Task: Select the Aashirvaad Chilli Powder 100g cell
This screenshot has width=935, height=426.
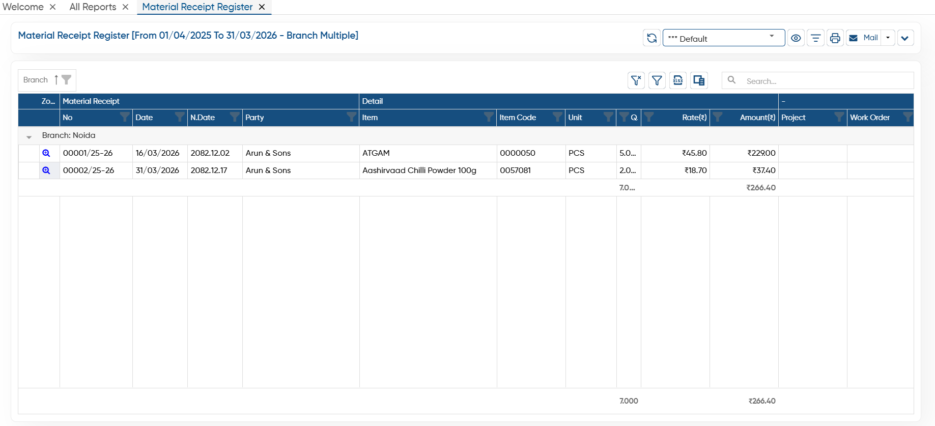Action: [428, 171]
